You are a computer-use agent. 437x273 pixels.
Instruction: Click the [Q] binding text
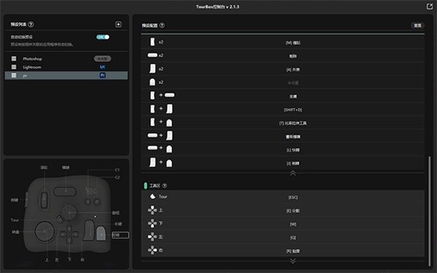coord(294,237)
